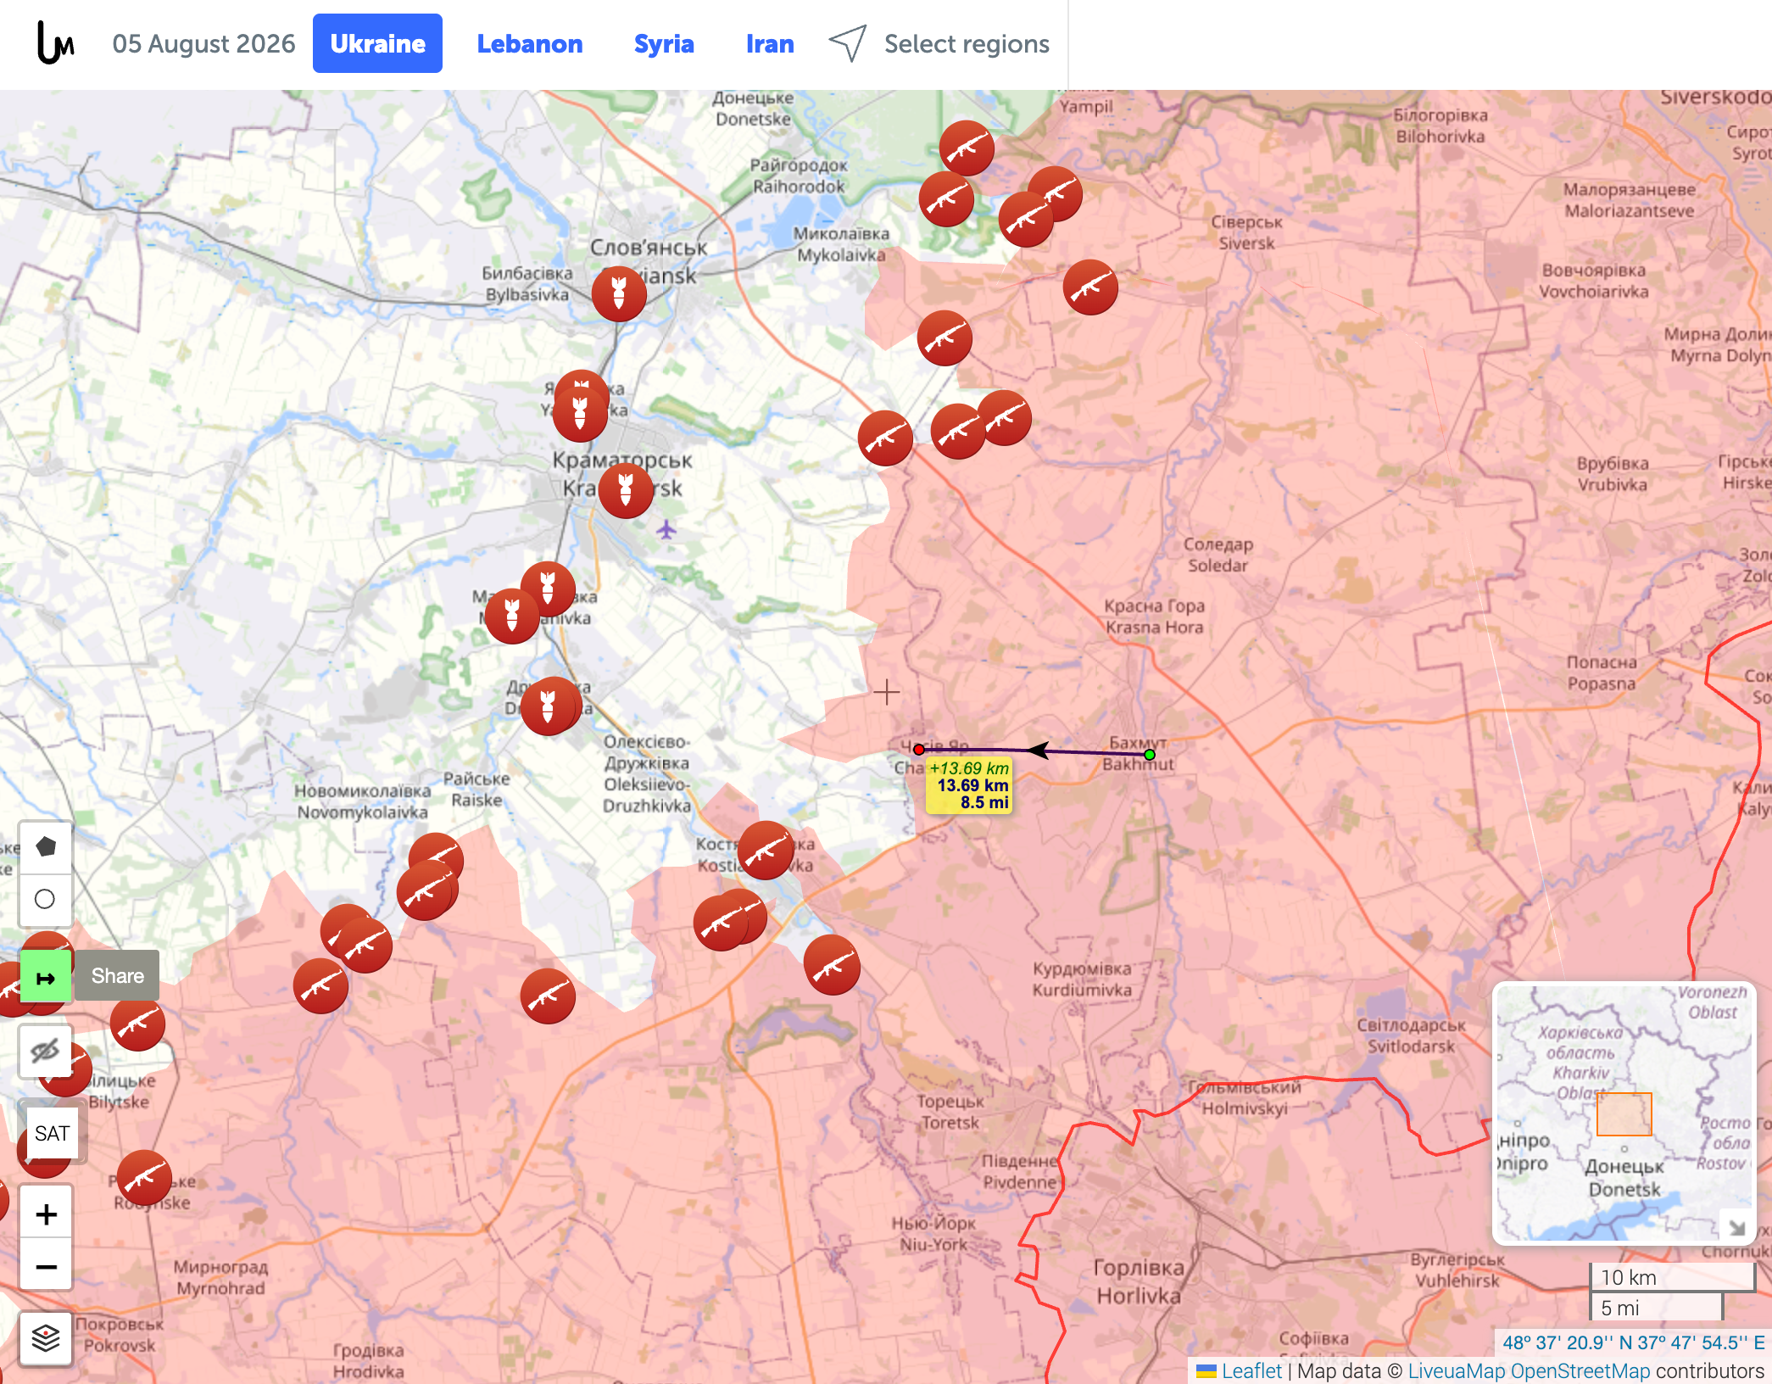The image size is (1772, 1384).
Task: Click the 10 km scale bar
Action: (x=1672, y=1277)
